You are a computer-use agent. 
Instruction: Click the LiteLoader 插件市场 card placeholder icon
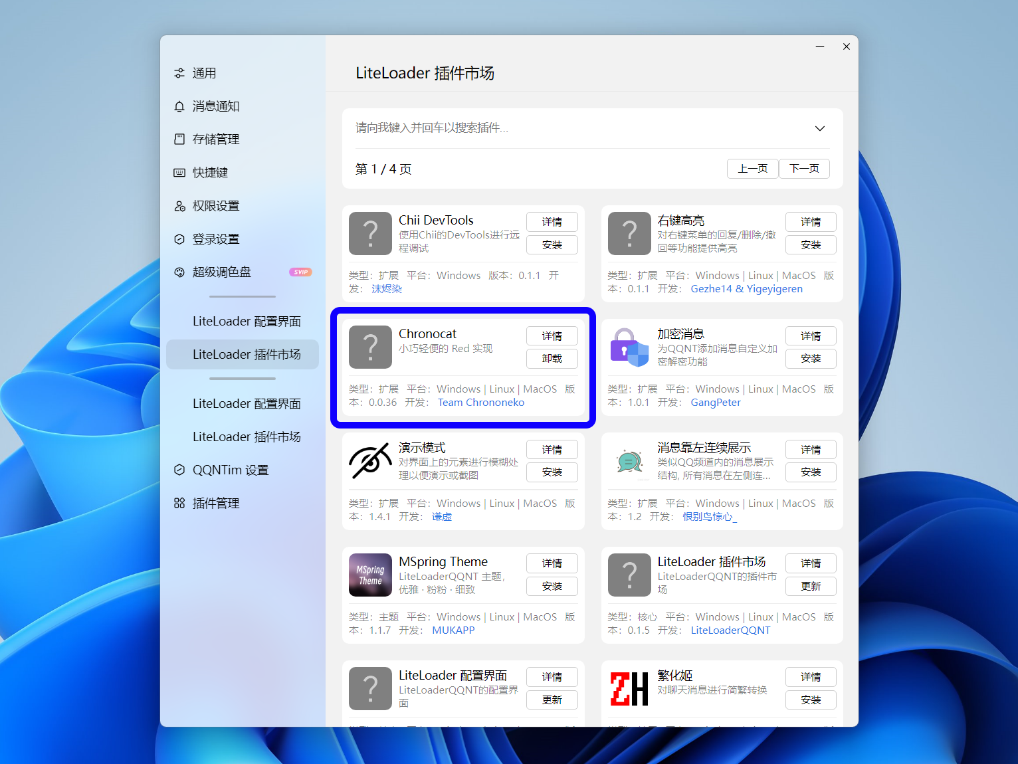[x=629, y=575]
